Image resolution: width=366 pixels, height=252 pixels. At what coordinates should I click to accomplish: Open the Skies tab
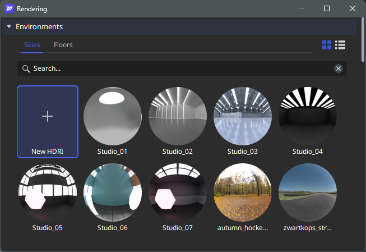click(x=32, y=45)
